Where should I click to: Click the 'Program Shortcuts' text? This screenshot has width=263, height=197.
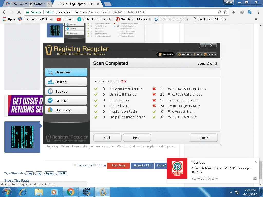(x=183, y=100)
